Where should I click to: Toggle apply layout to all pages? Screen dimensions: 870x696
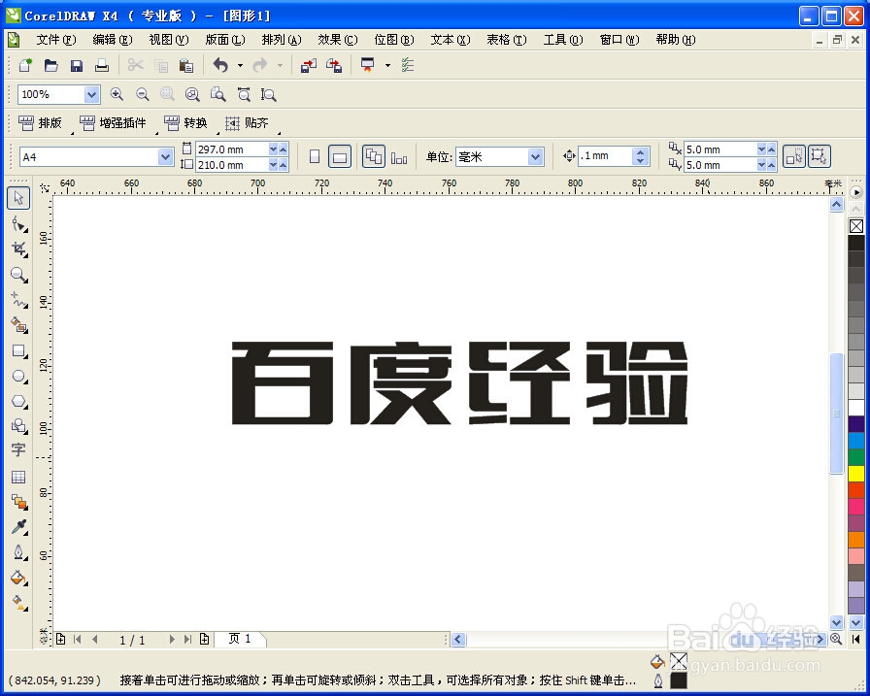click(374, 156)
